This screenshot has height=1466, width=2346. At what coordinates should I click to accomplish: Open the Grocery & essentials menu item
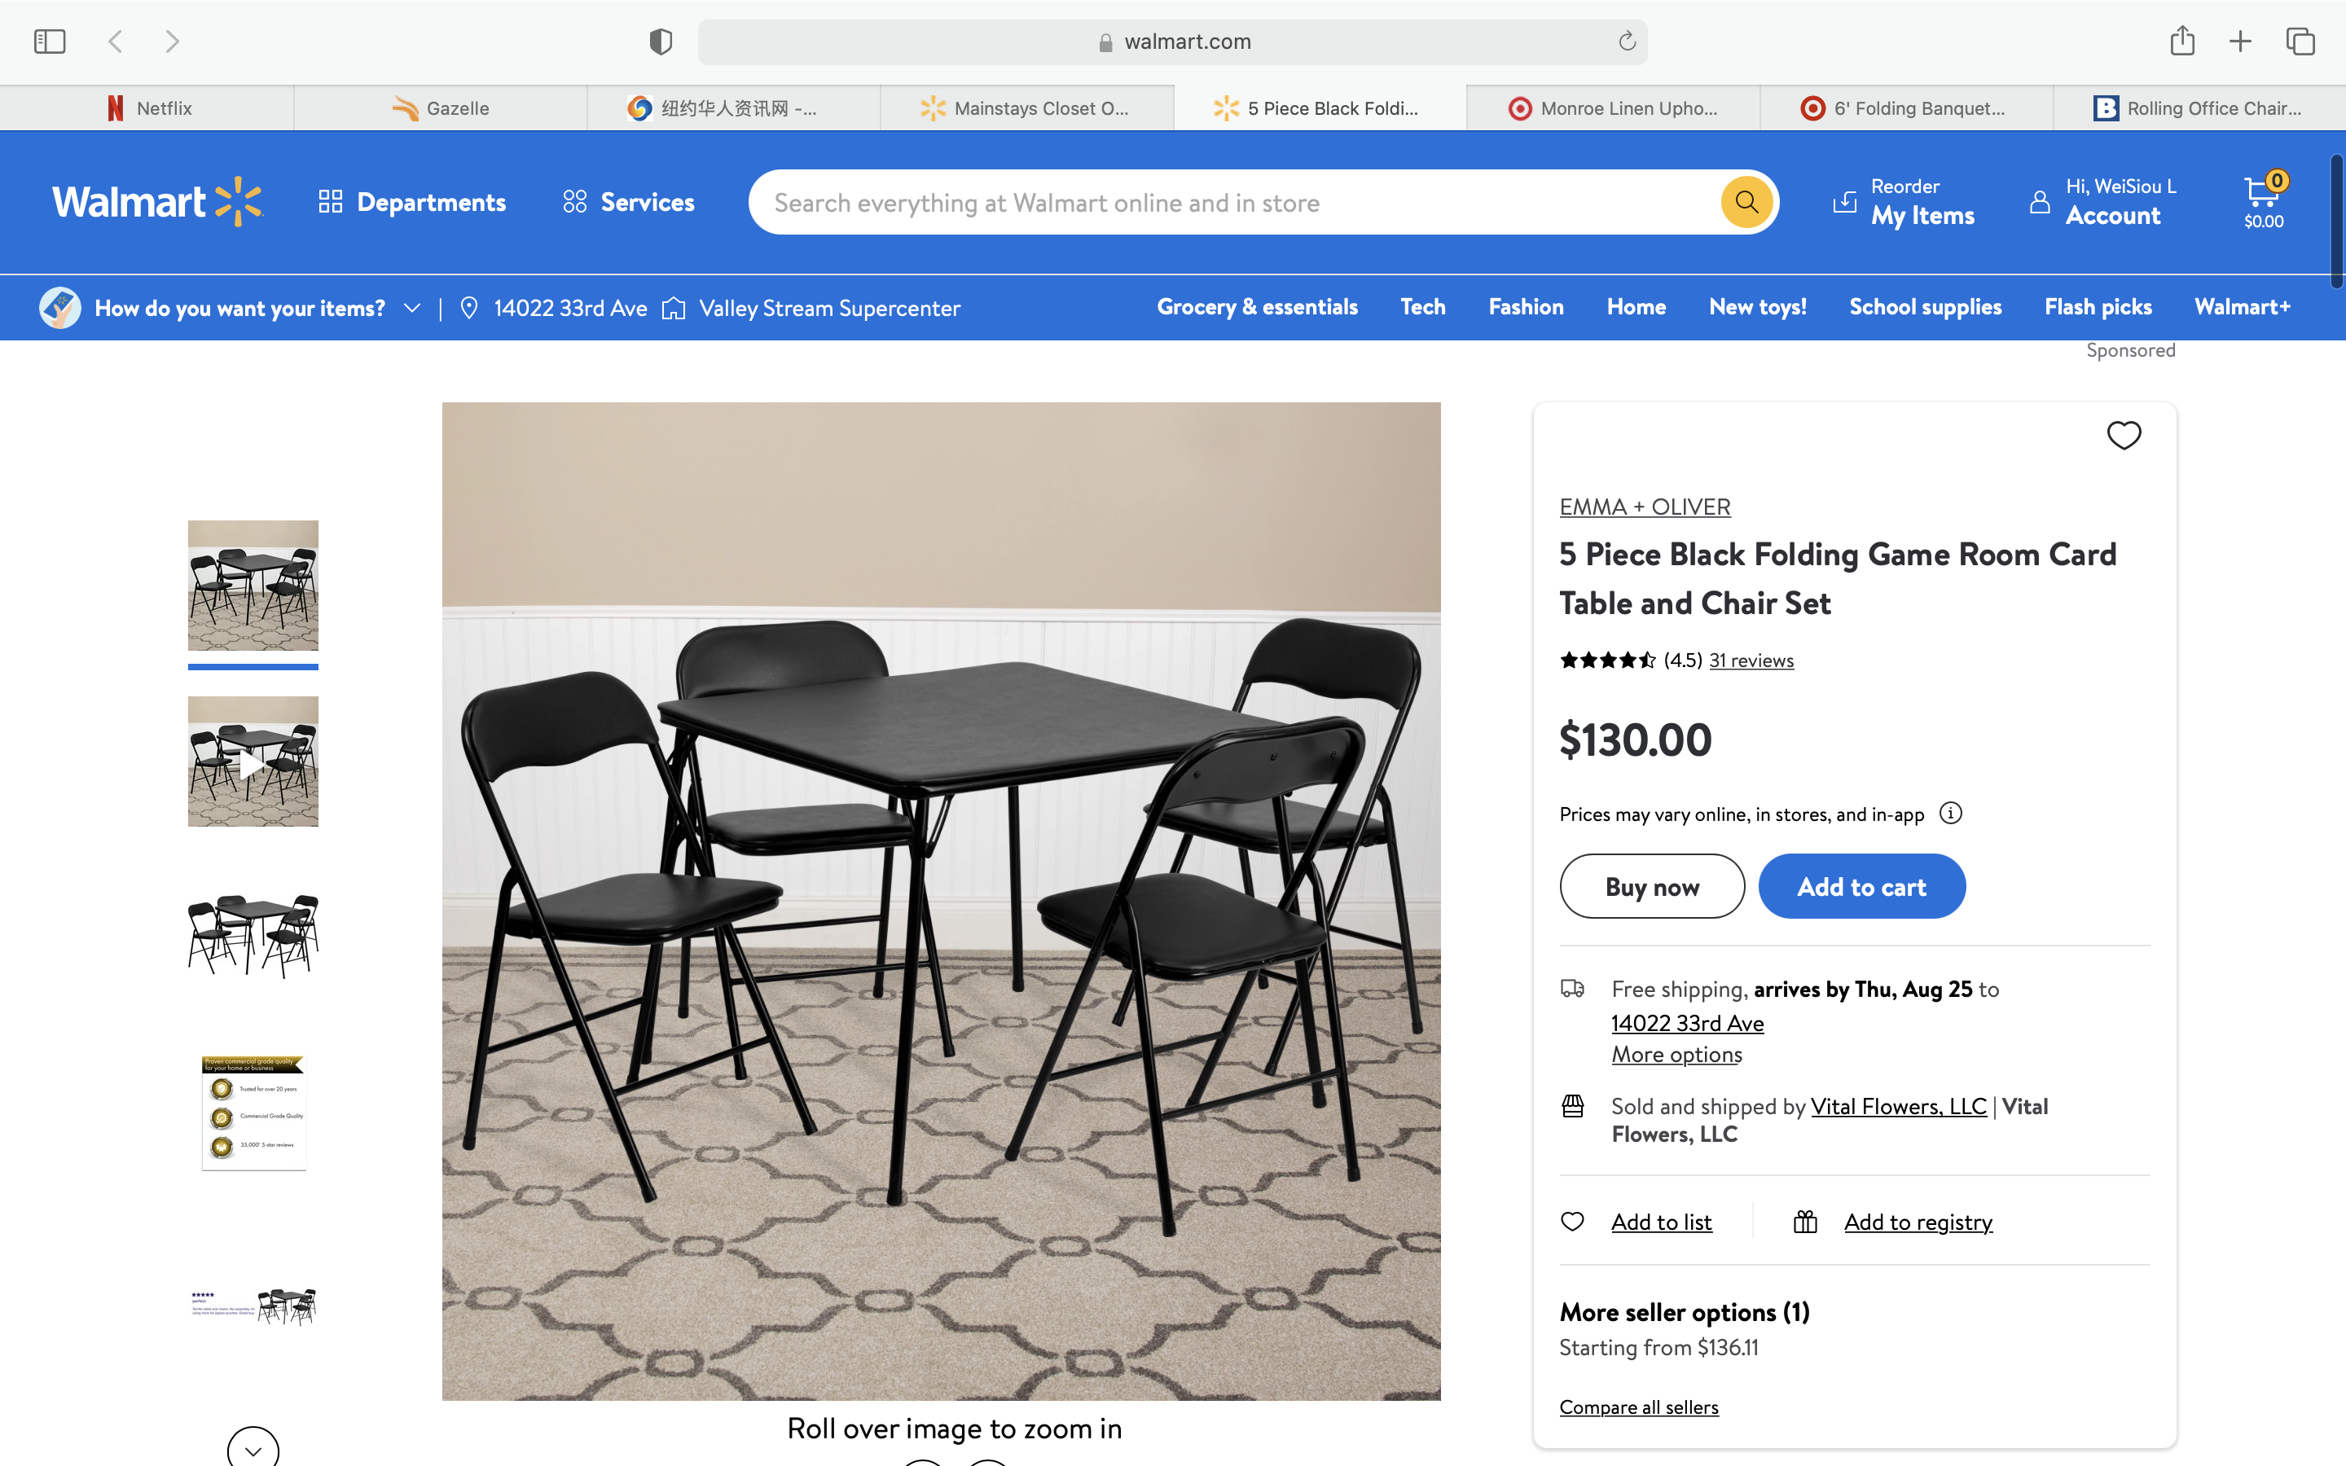1256,307
